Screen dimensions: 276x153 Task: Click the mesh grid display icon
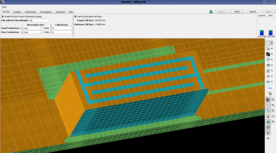268,127
